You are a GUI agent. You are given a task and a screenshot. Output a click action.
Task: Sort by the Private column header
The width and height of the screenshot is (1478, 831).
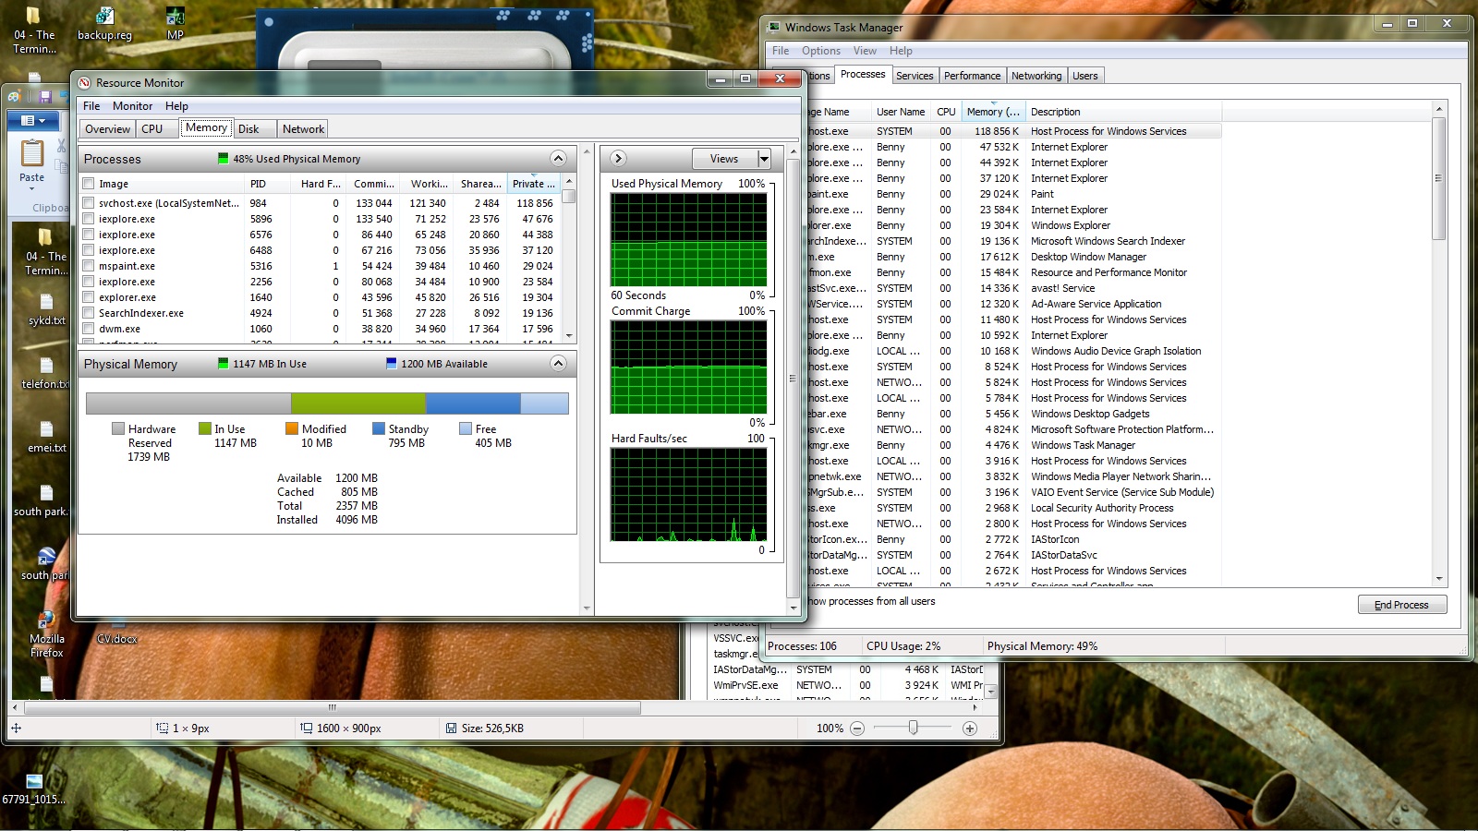pyautogui.click(x=534, y=184)
